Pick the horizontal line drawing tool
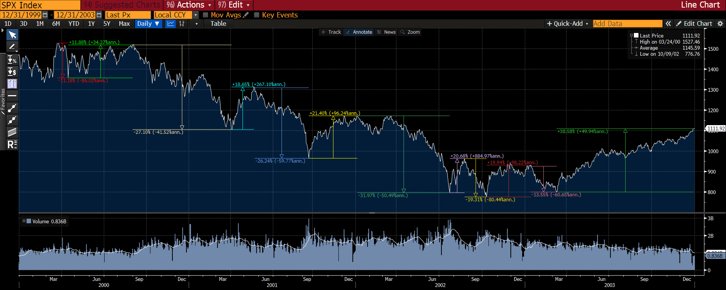 (12, 96)
